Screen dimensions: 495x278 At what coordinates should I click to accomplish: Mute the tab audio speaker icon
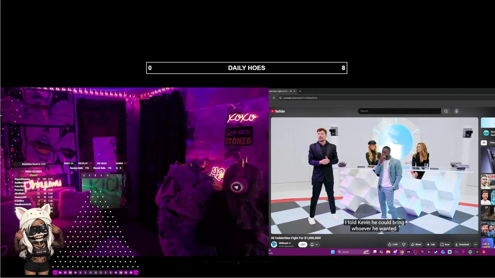[291, 91]
